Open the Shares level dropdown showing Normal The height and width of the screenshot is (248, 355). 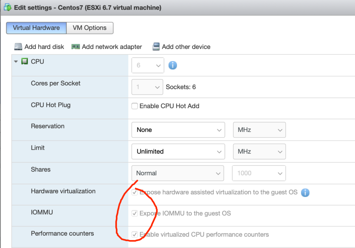tap(178, 173)
